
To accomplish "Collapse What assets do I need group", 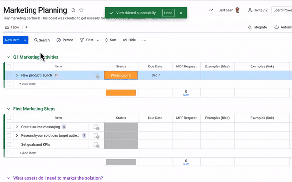I will [x=8, y=178].
